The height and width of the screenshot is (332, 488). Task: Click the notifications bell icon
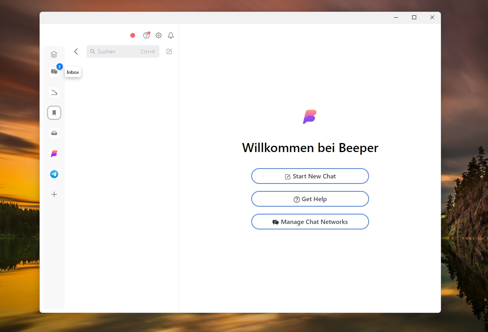pyautogui.click(x=171, y=35)
